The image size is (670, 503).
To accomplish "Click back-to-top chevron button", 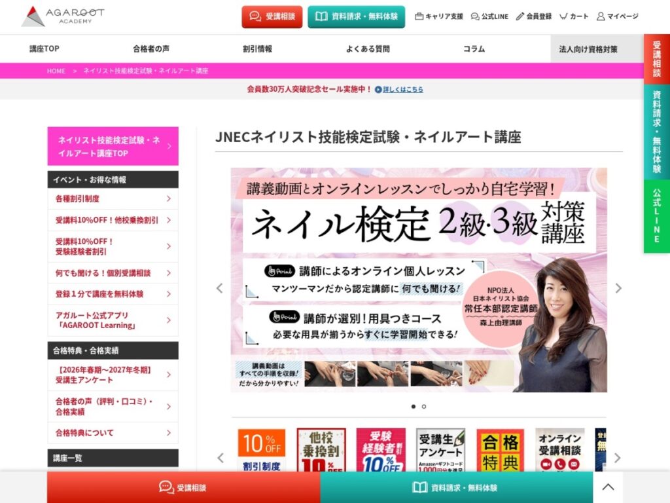I will click(x=608, y=487).
